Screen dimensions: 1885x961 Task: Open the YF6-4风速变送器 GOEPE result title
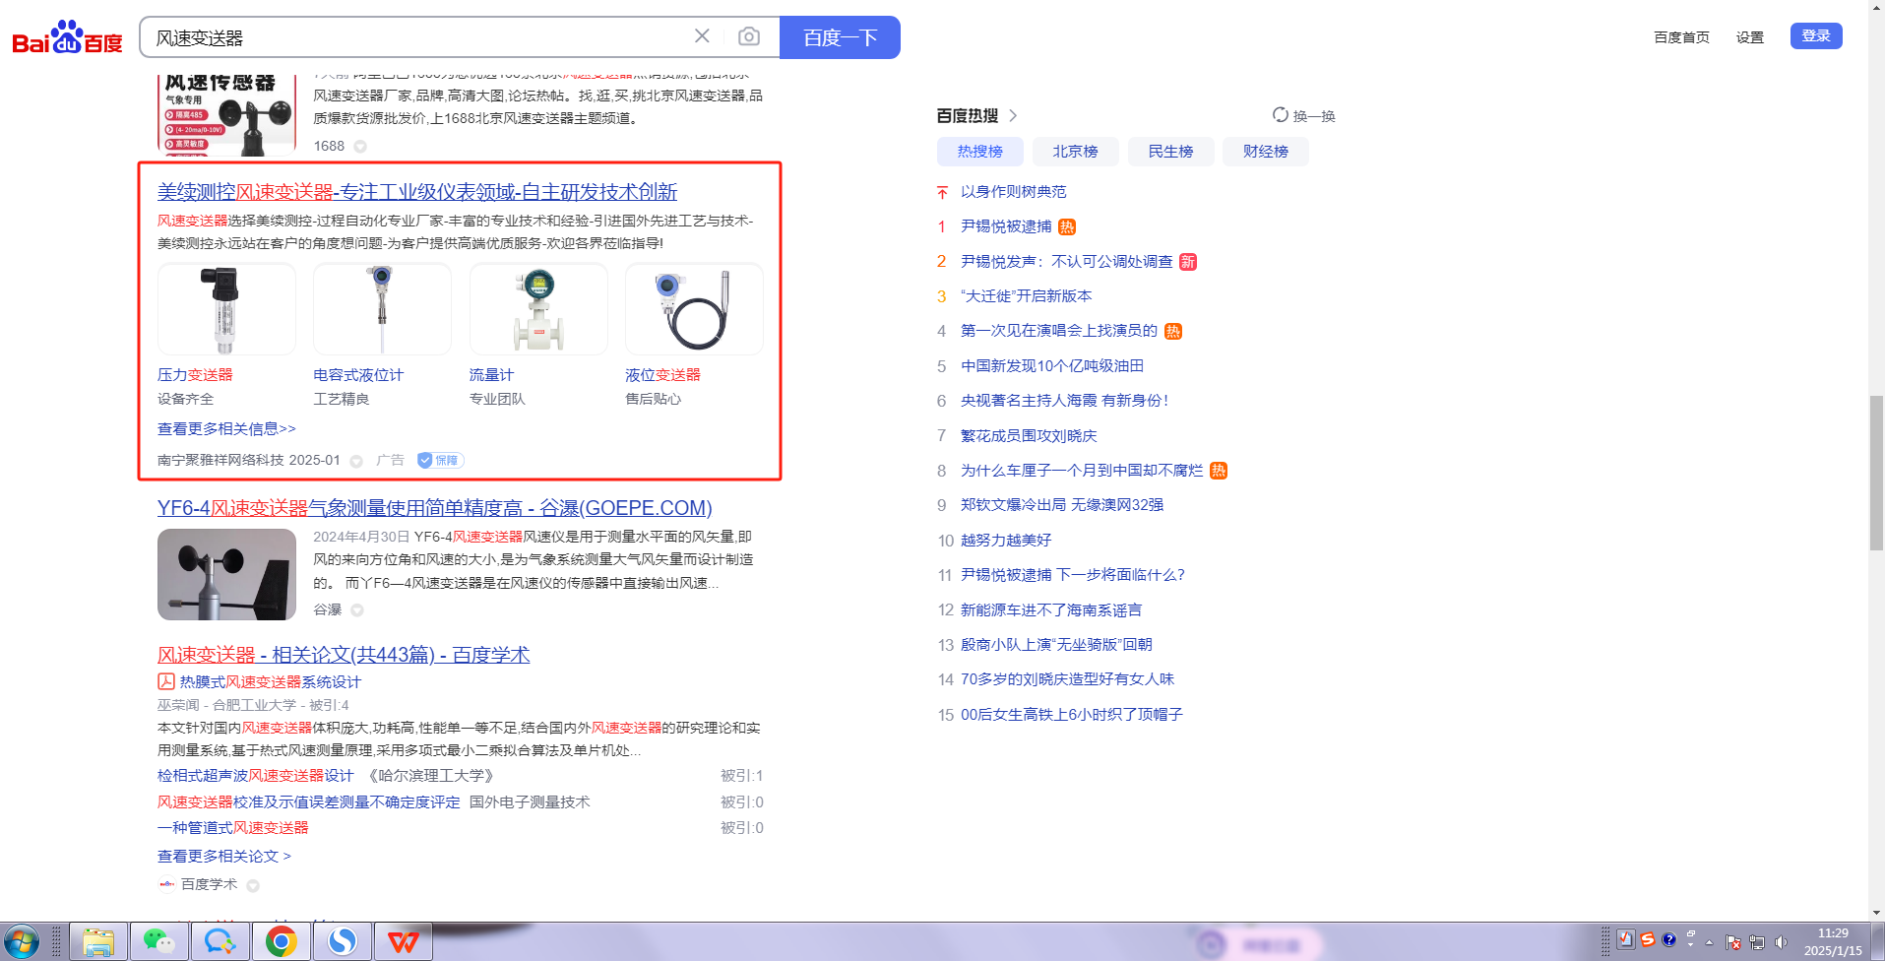tap(434, 508)
